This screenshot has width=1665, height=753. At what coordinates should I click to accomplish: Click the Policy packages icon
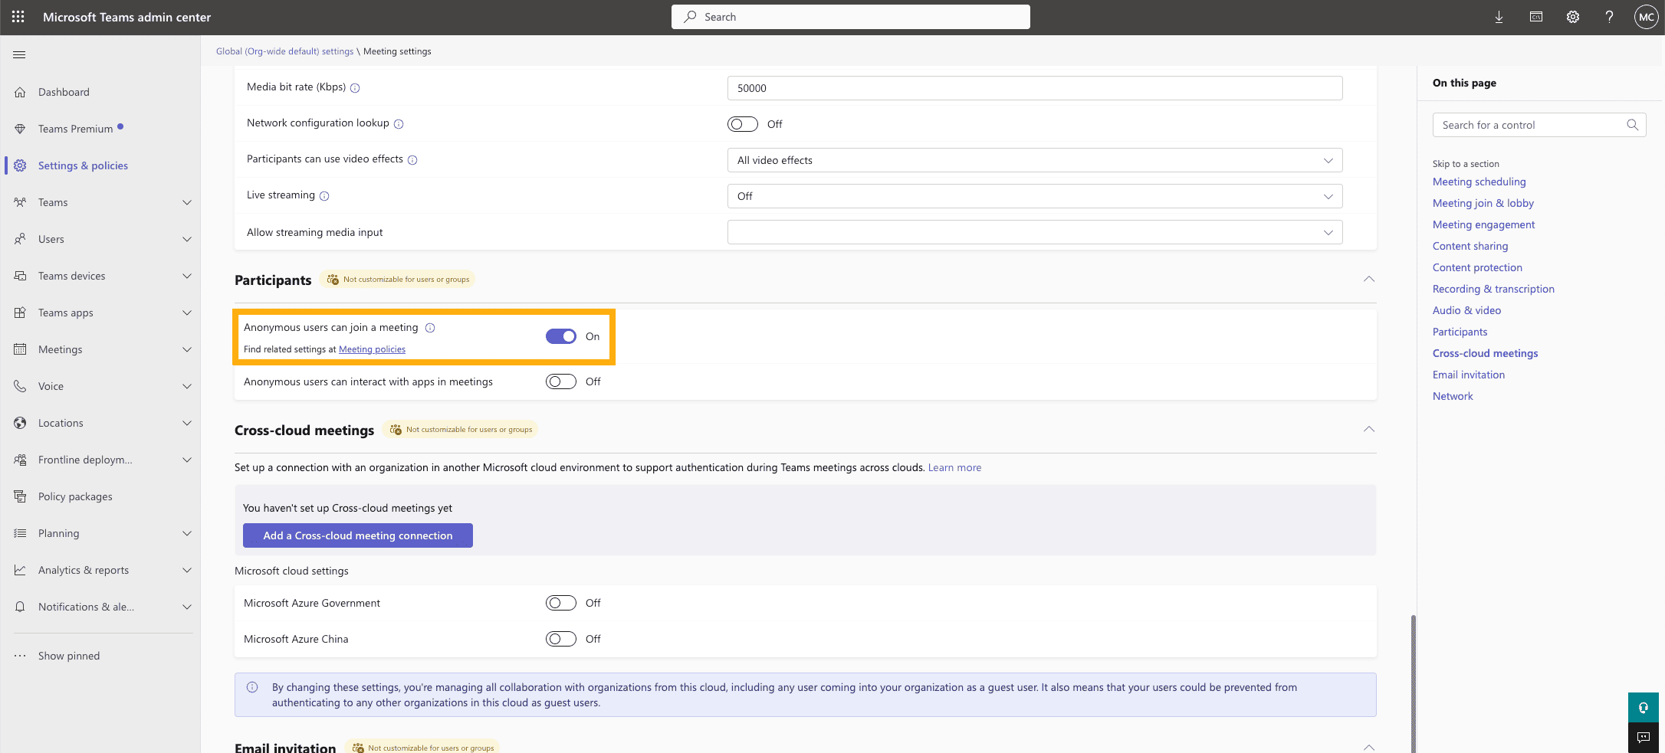pos(21,496)
